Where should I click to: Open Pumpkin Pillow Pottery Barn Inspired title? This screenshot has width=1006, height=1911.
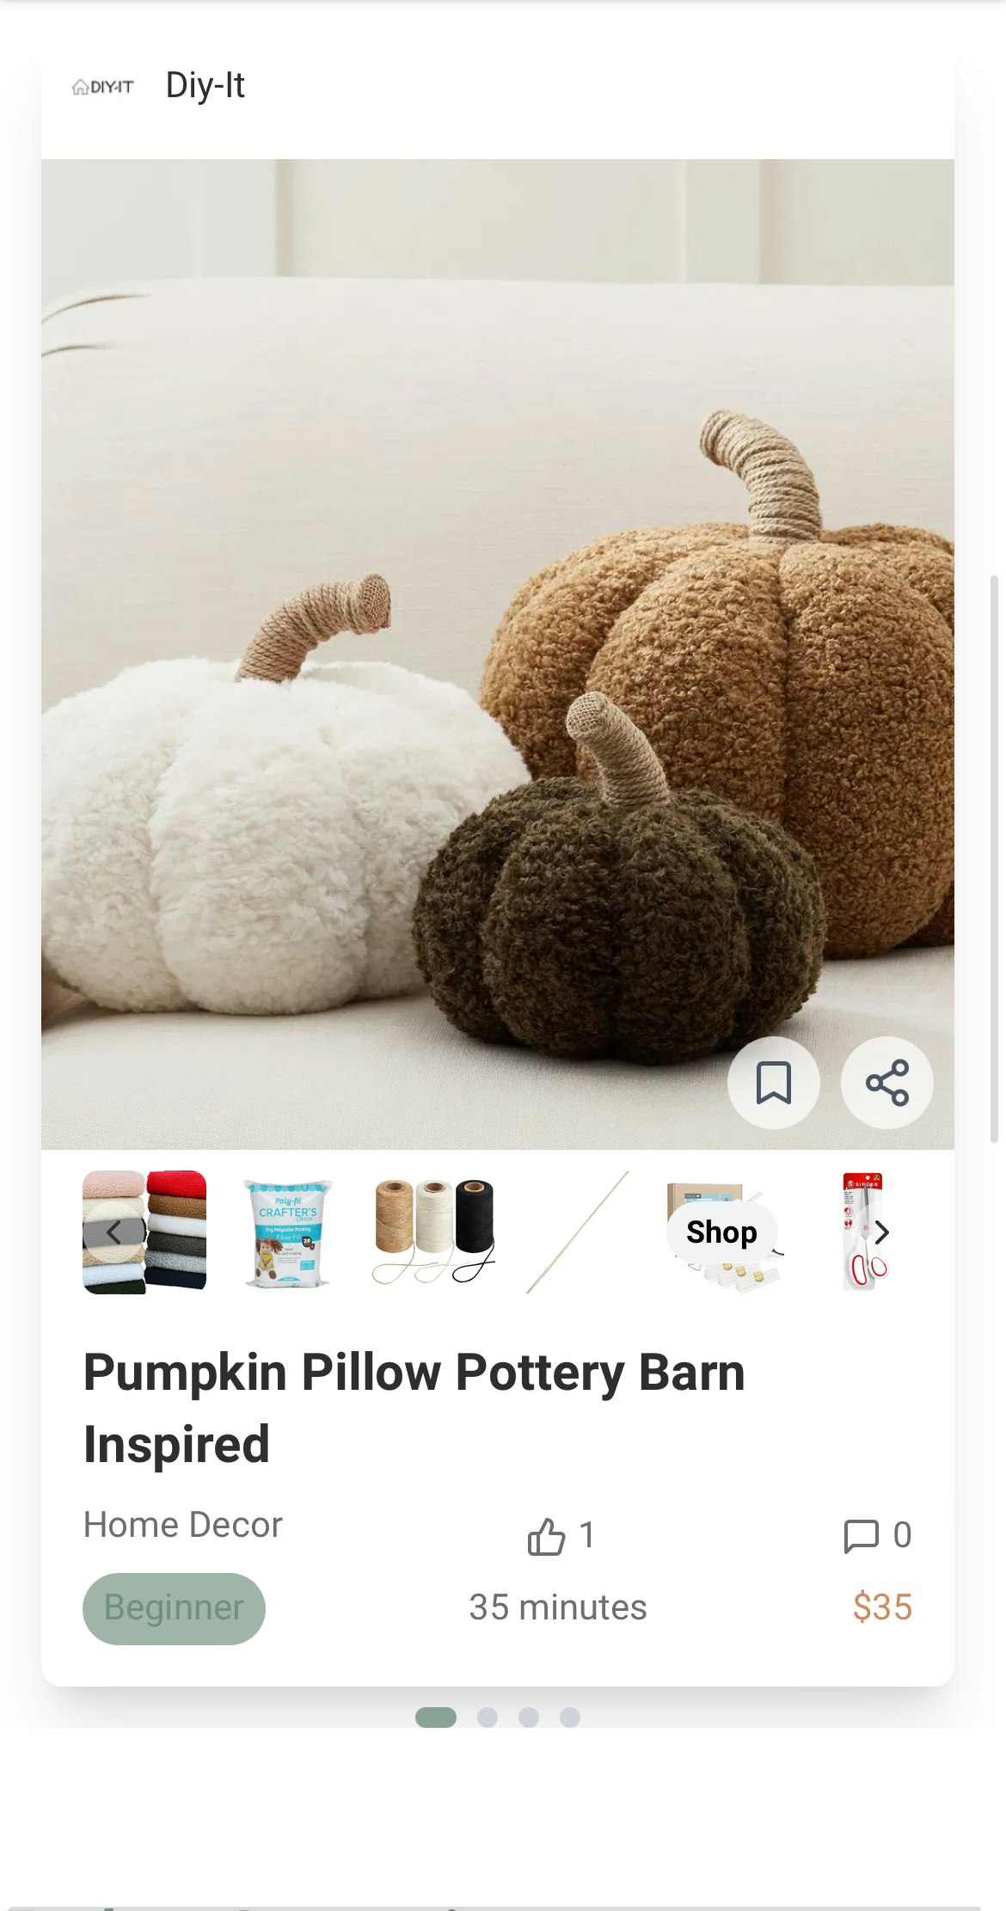414,1408
